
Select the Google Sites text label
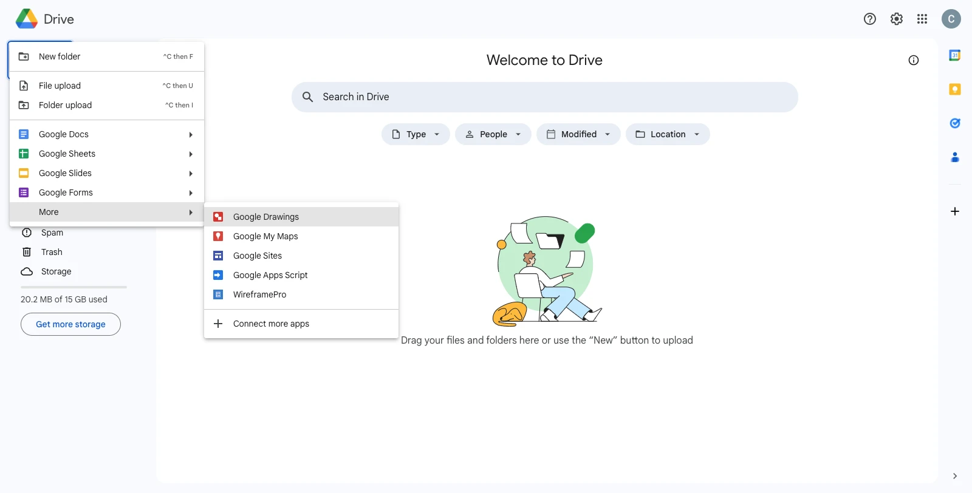258,256
